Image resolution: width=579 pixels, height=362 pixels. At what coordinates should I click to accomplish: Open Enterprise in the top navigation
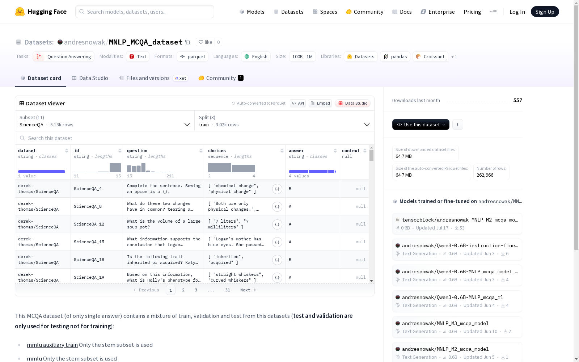click(x=438, y=12)
